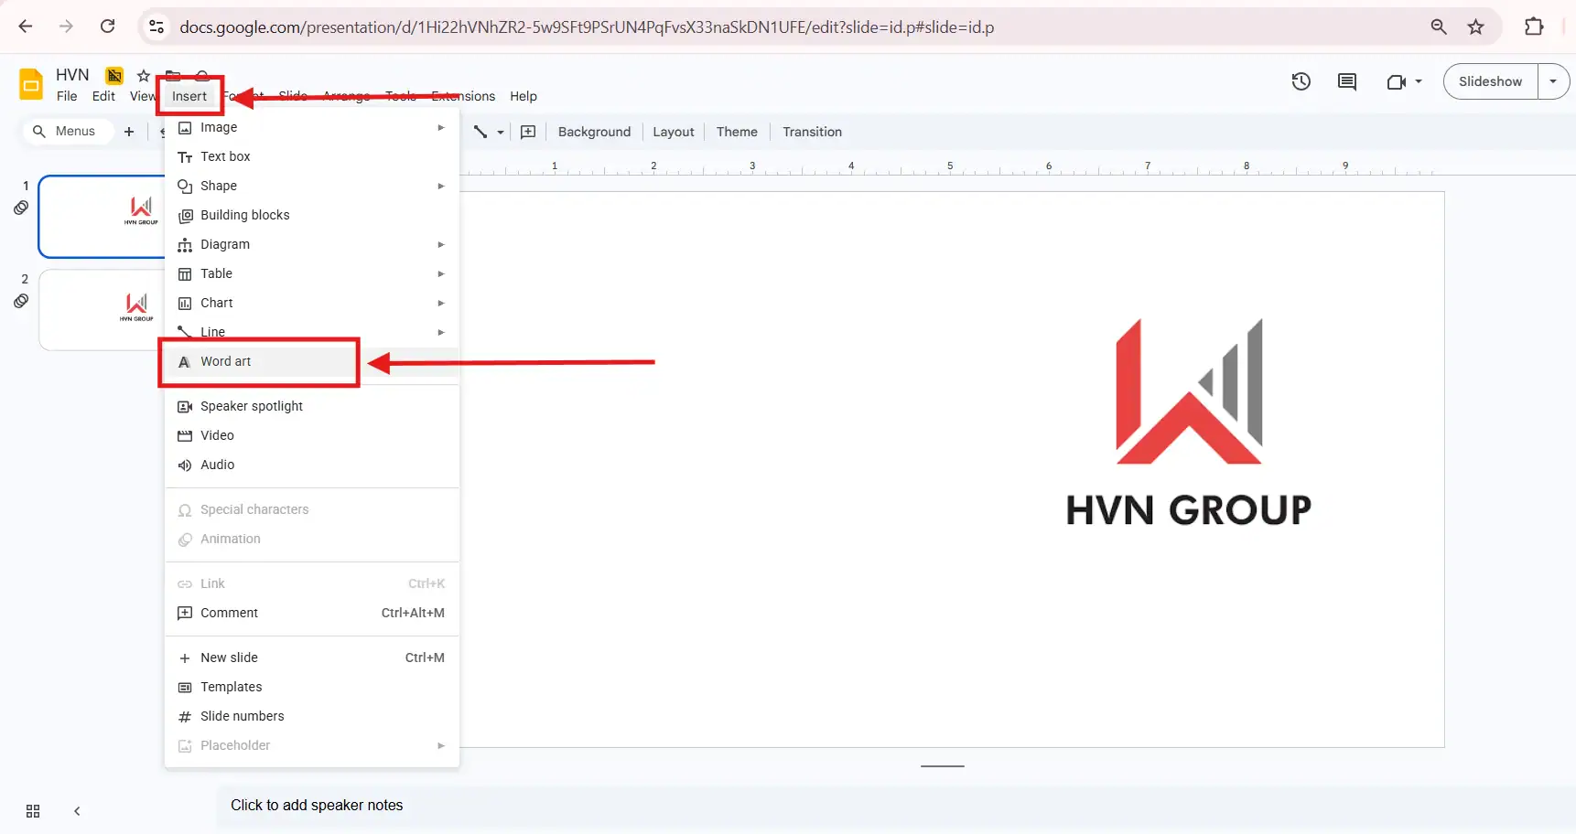This screenshot has height=834, width=1576.
Task: Bookmark this page in address bar
Action: 1475,27
